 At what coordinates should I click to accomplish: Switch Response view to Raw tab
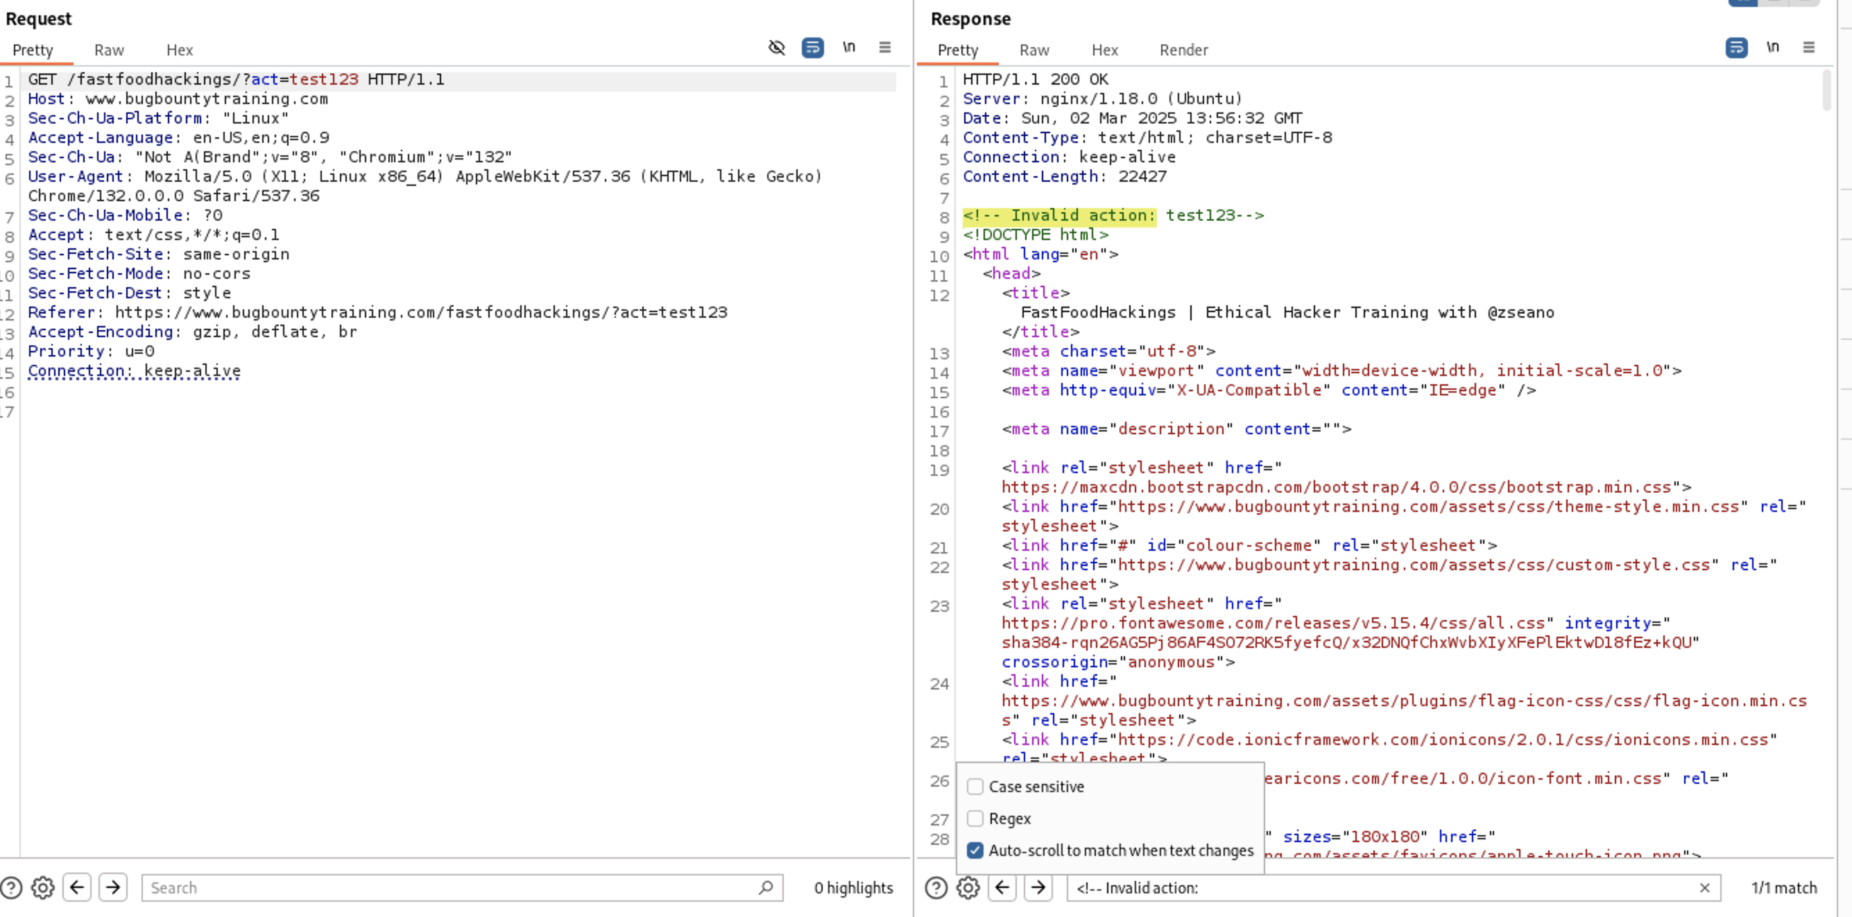[x=1035, y=50]
